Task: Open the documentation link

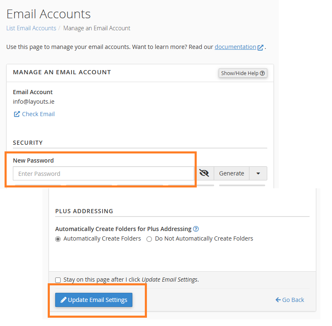Action: 235,47
